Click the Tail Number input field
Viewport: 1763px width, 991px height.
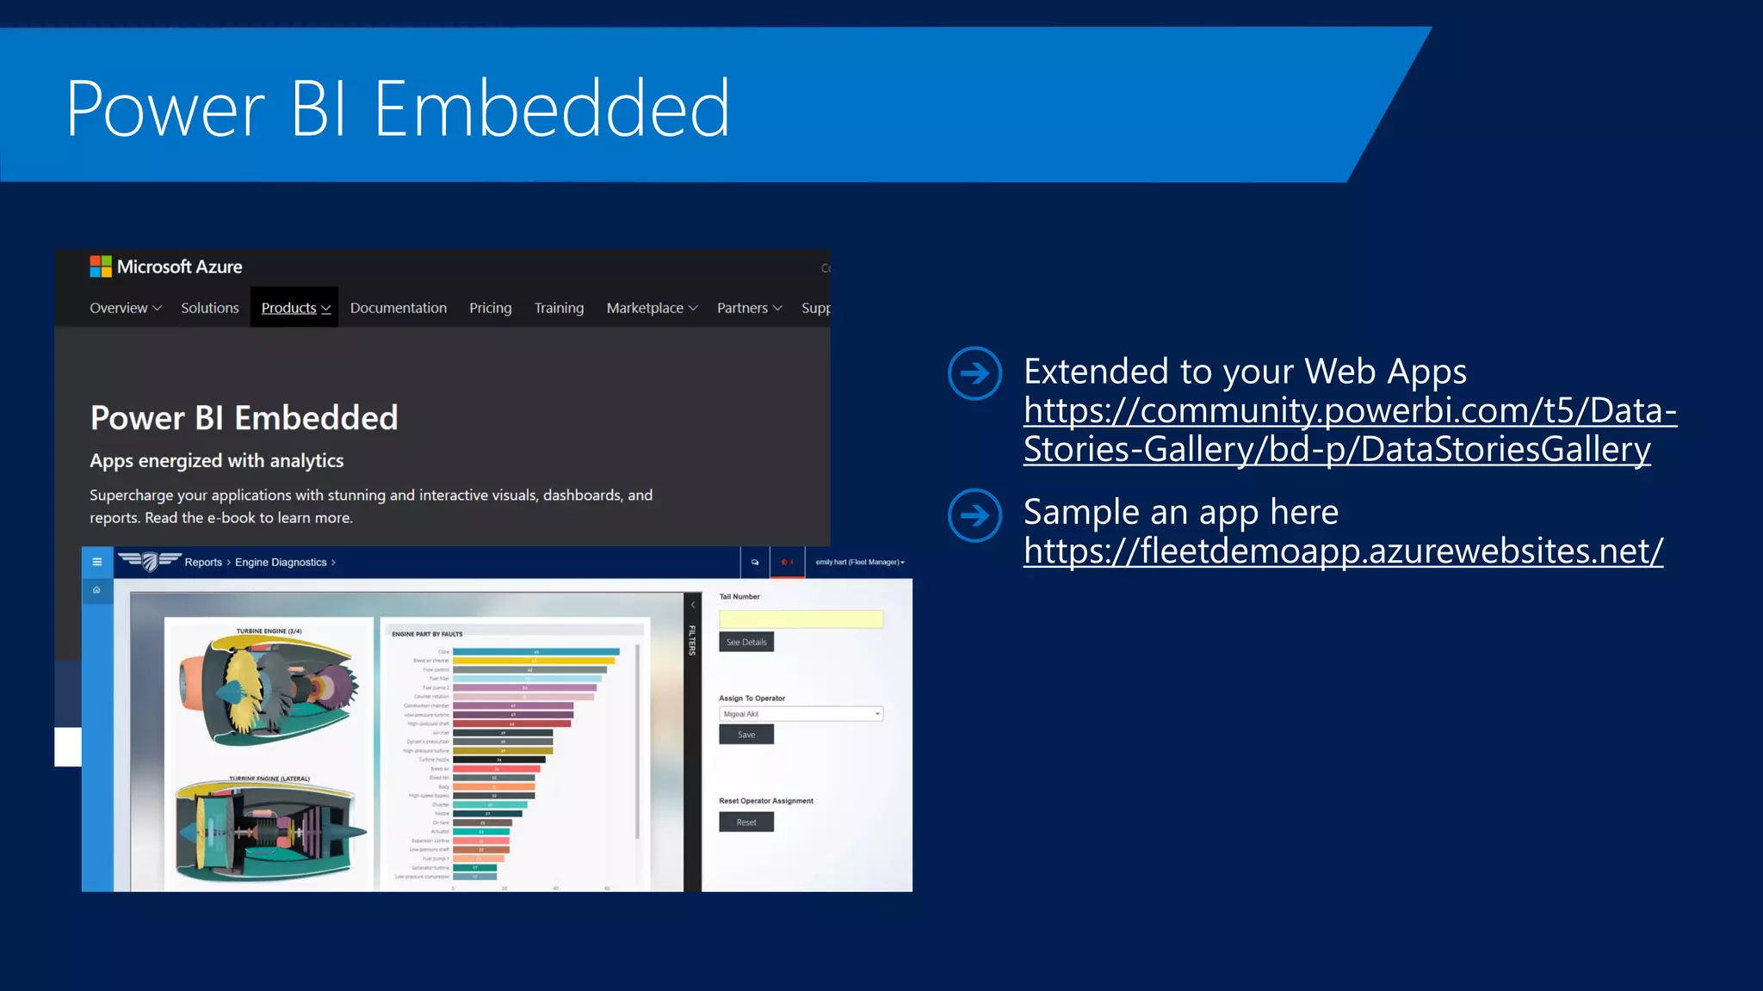801,619
